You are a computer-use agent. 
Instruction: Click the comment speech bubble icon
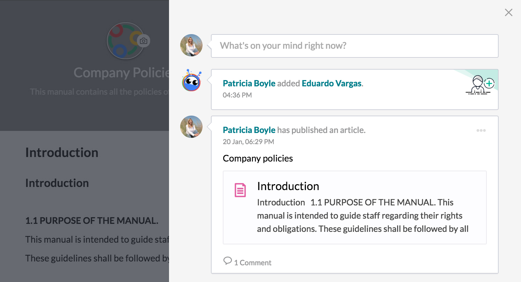228,261
